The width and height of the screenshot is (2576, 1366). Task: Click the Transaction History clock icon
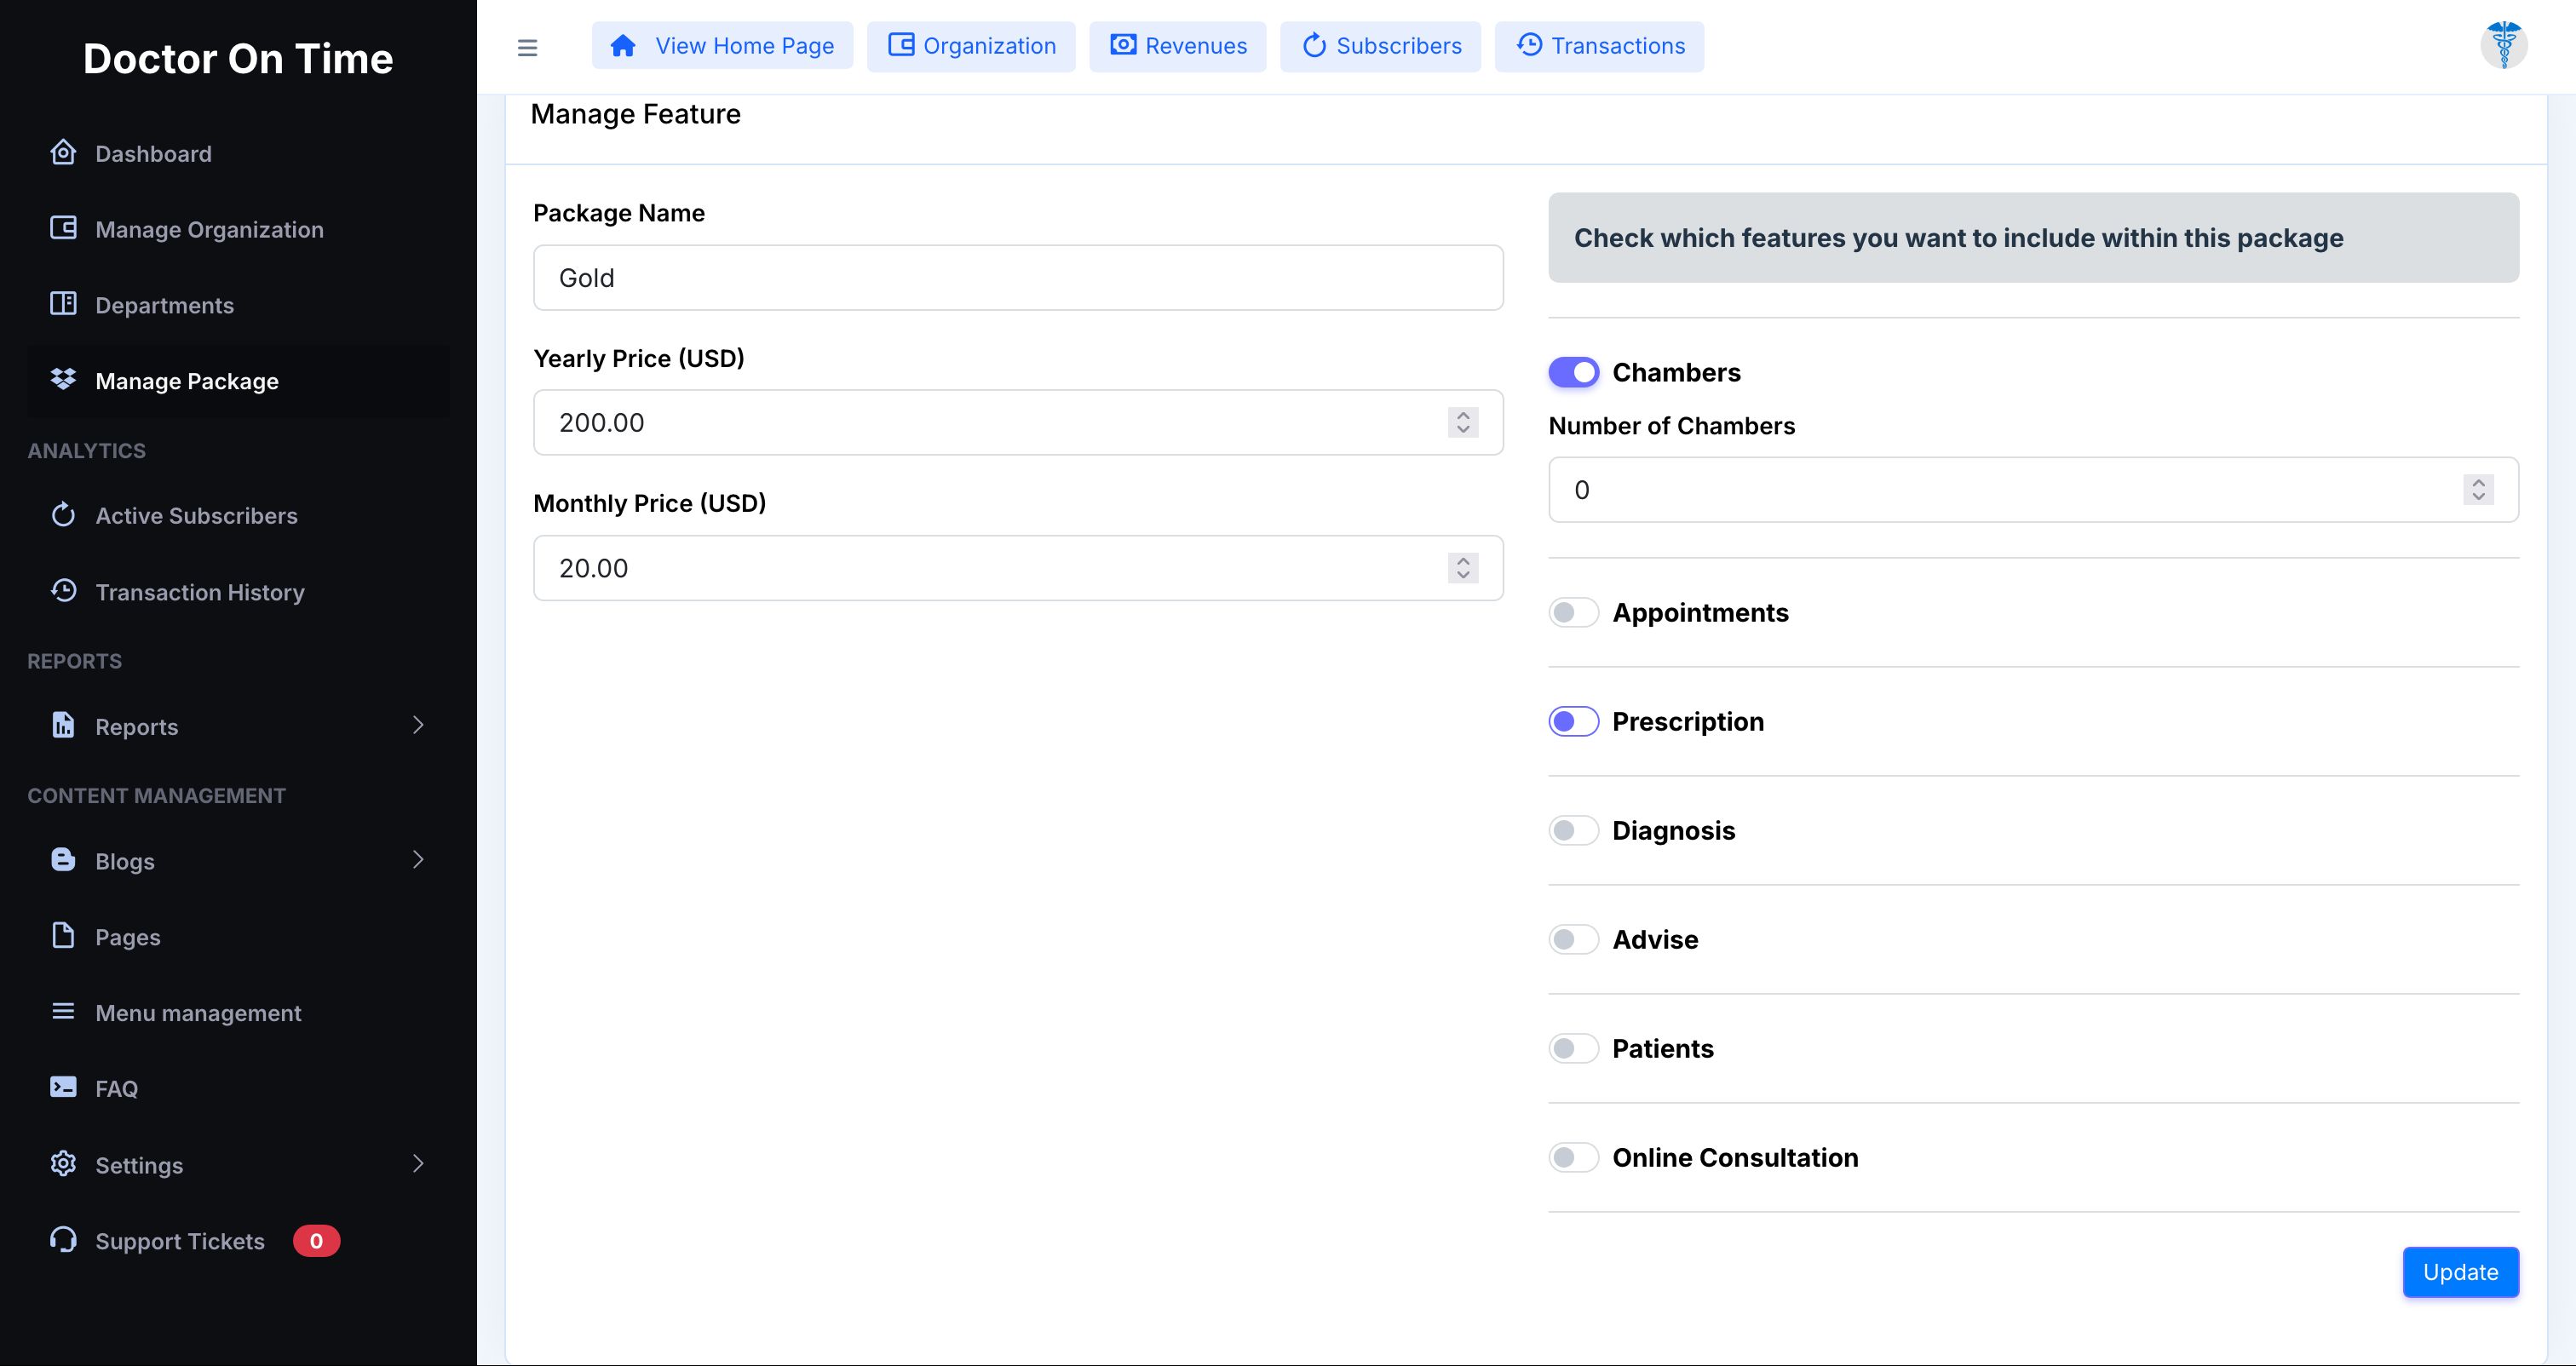(63, 590)
